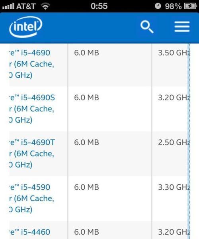This screenshot has width=199, height=239.
Task: Tap the cellular signal bars icon
Action: tap(8, 6)
